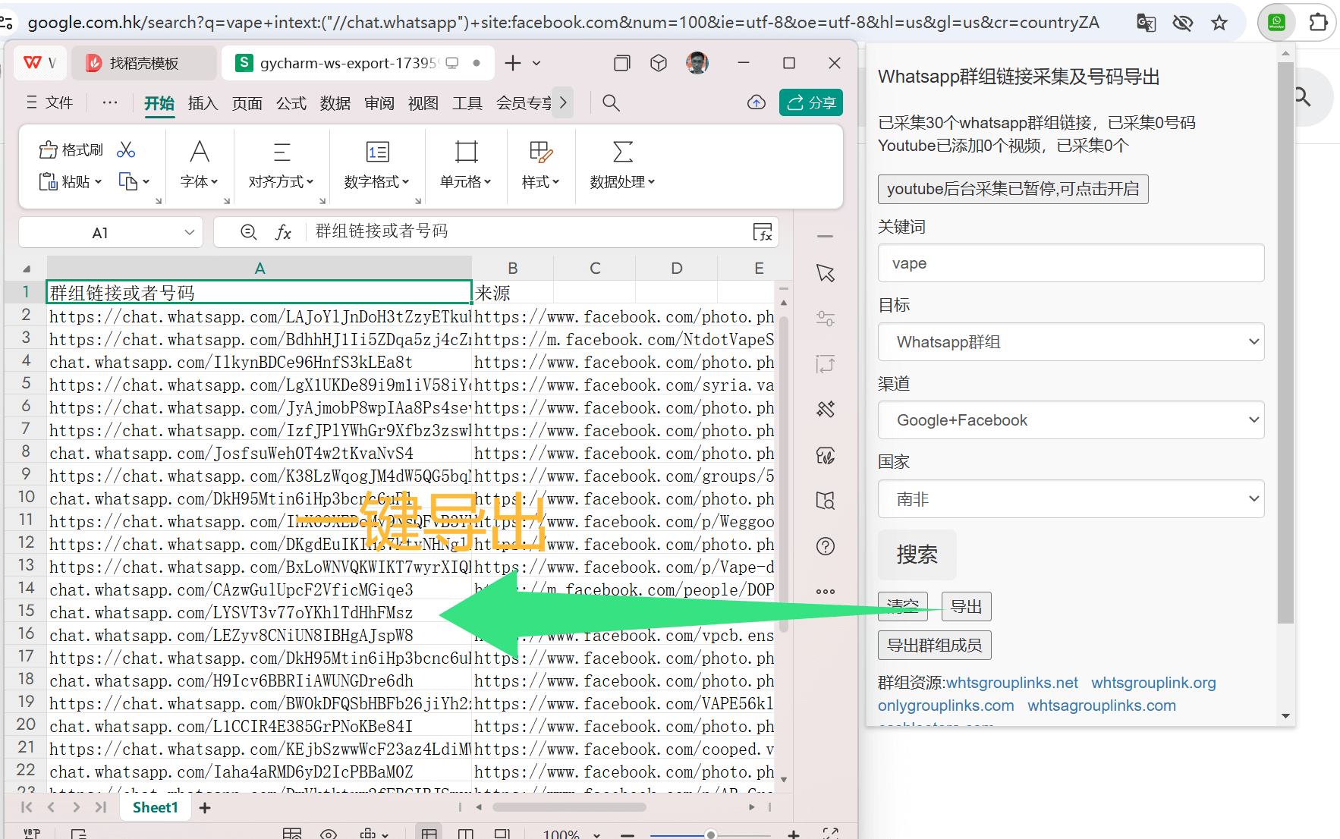Switch to the 视图 view tab

[x=423, y=103]
